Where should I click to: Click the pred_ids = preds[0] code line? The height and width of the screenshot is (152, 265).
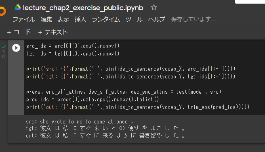93,99
